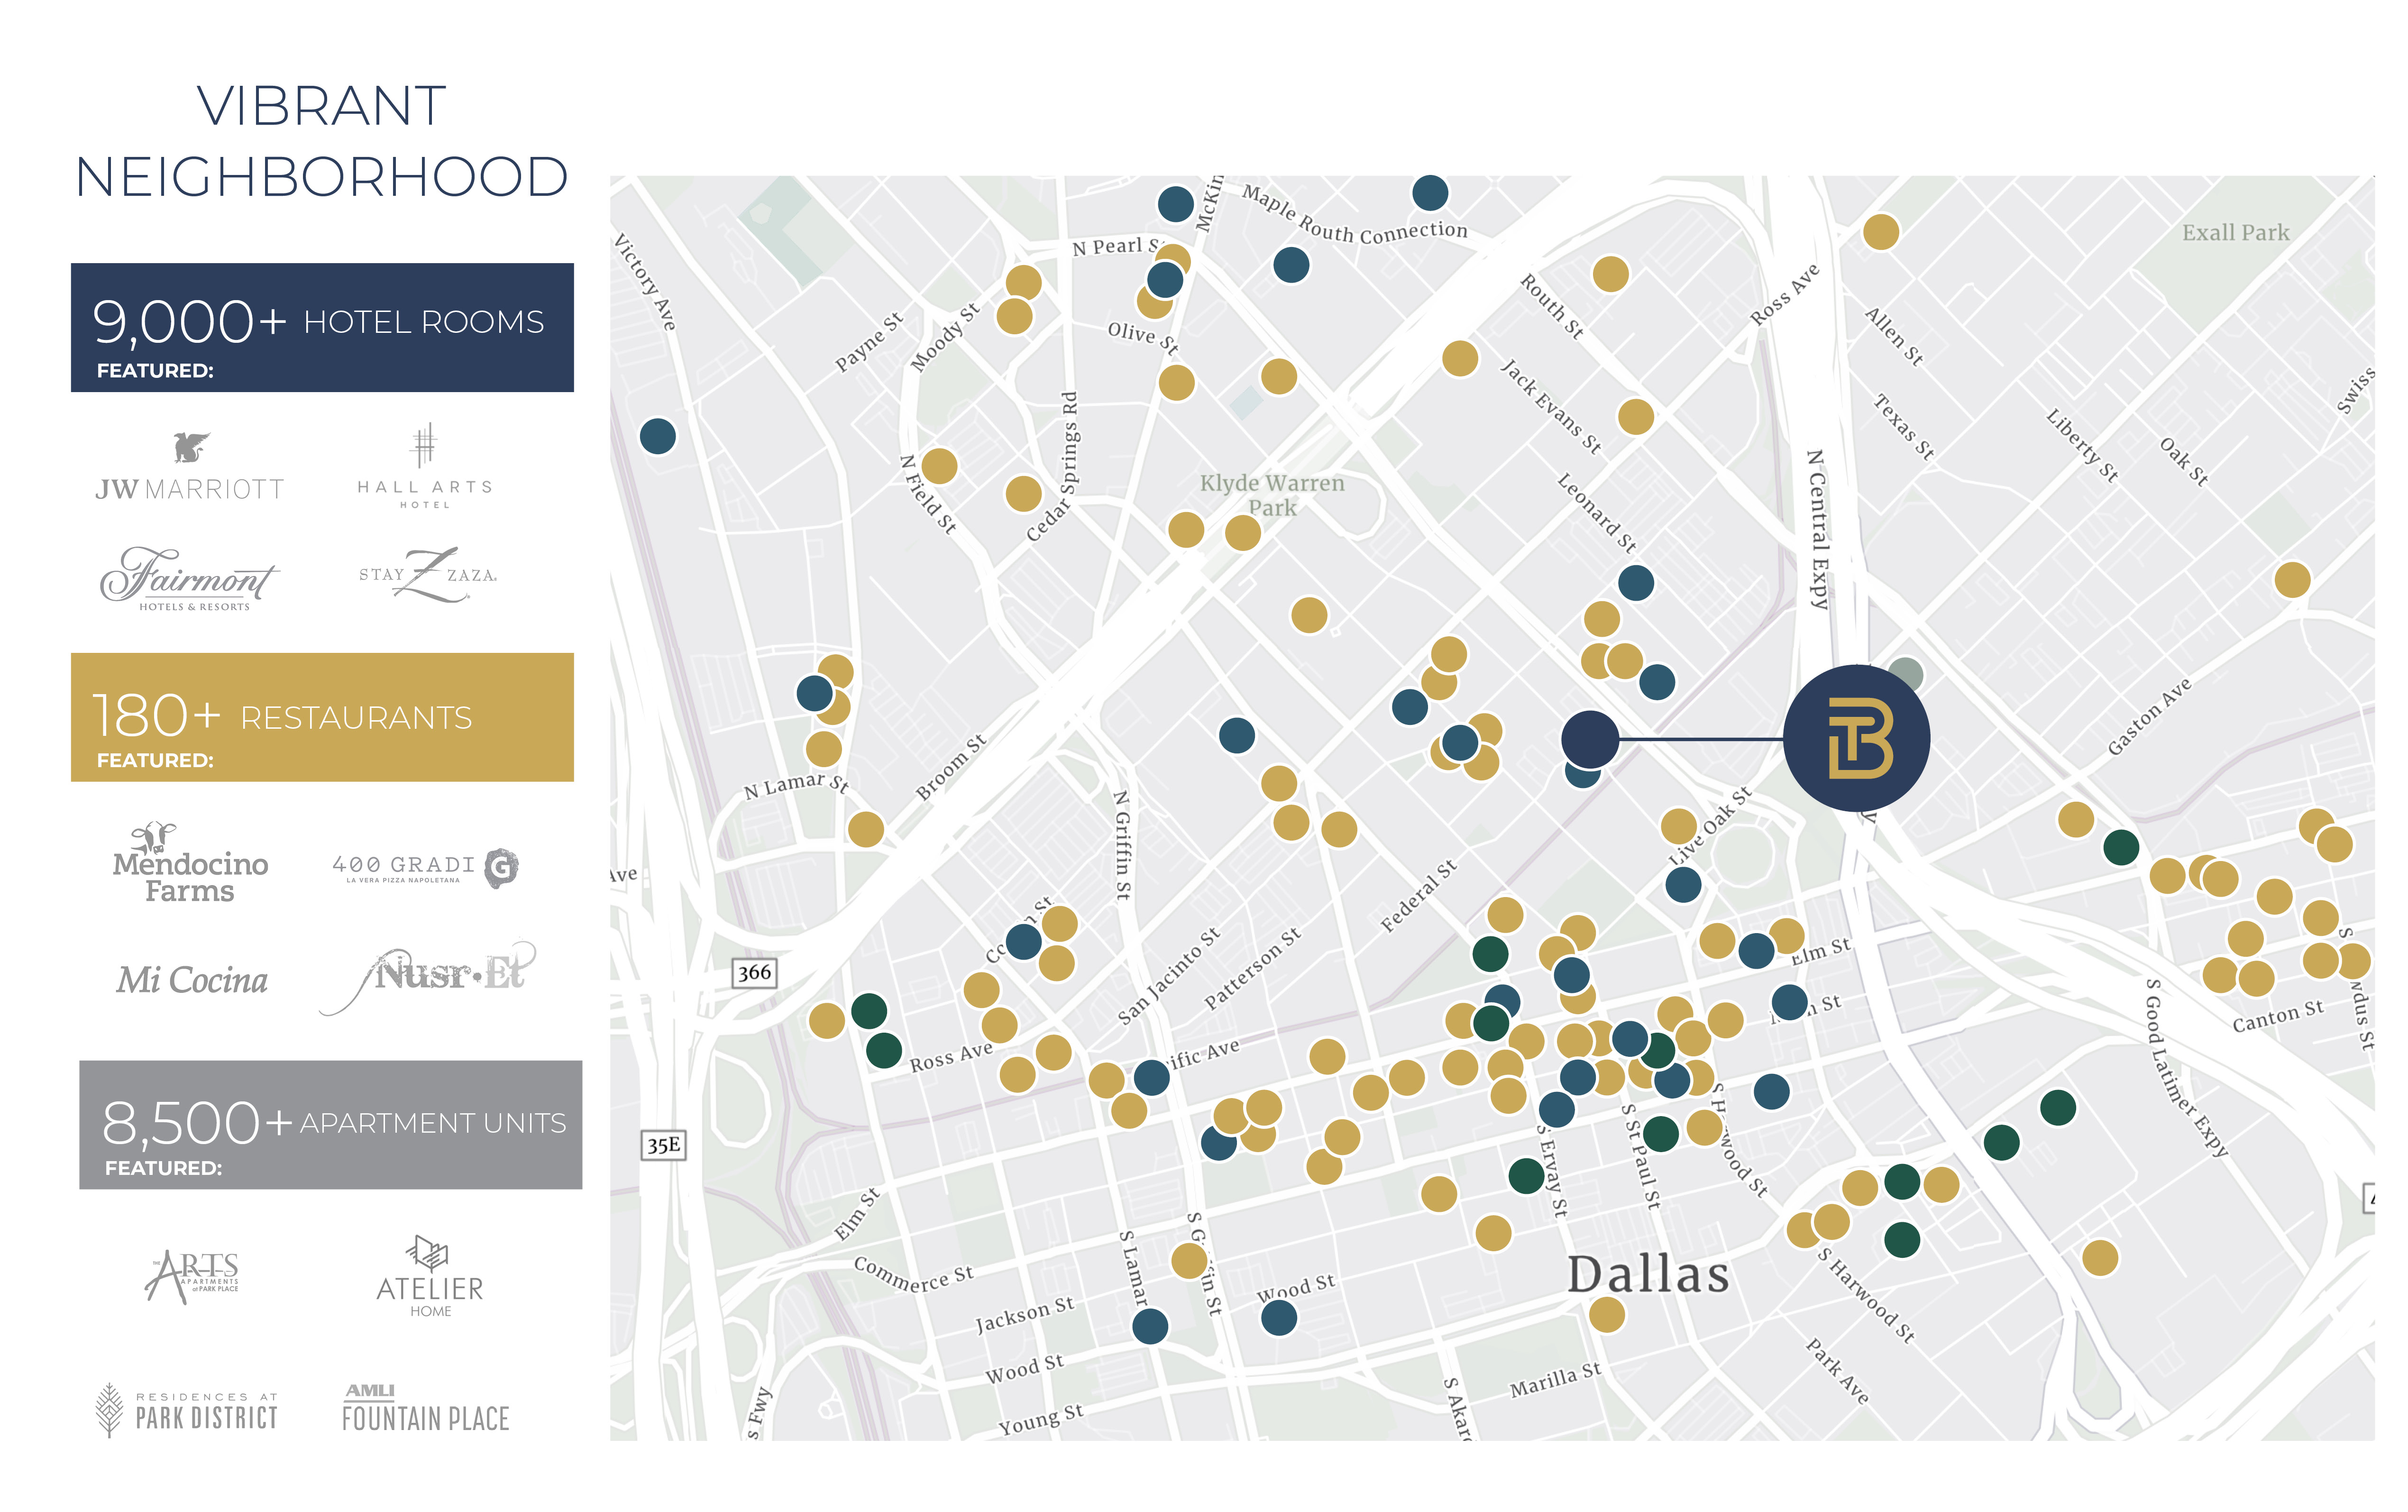Click the green dot near S Good Latimer Expy
The width and height of the screenshot is (2408, 1512).
2058,1108
